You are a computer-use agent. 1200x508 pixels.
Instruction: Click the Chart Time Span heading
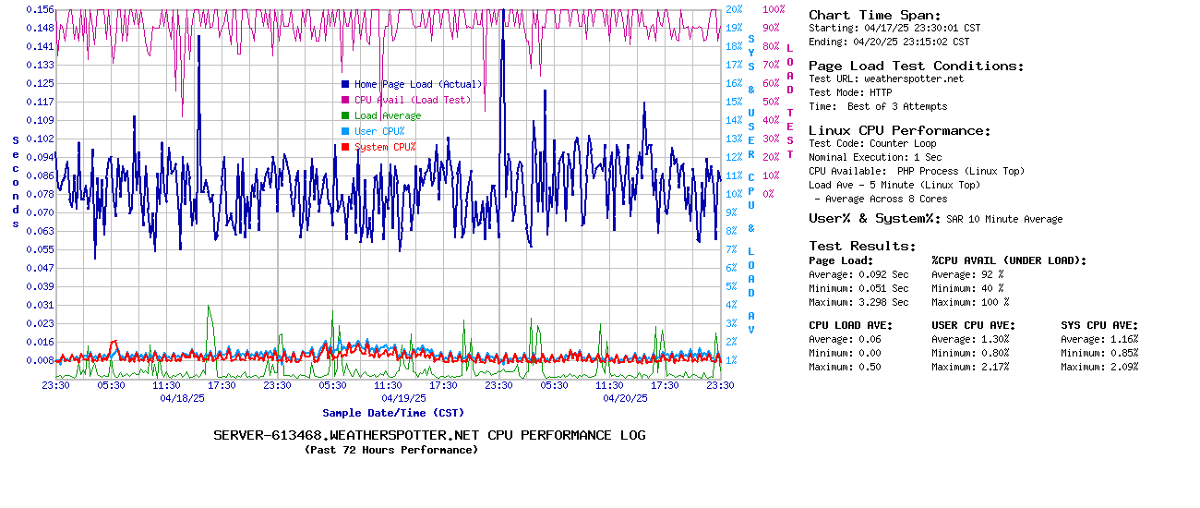coord(874,15)
